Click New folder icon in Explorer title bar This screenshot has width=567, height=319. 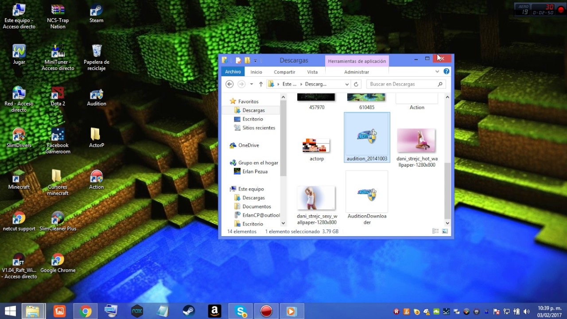[247, 60]
